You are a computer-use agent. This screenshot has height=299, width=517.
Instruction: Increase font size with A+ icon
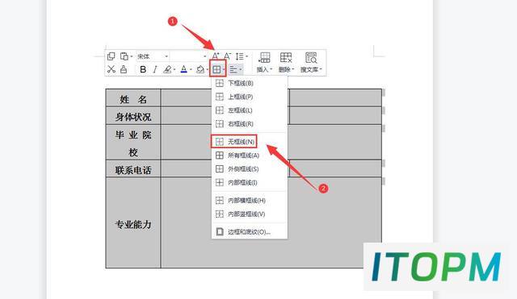pos(216,56)
